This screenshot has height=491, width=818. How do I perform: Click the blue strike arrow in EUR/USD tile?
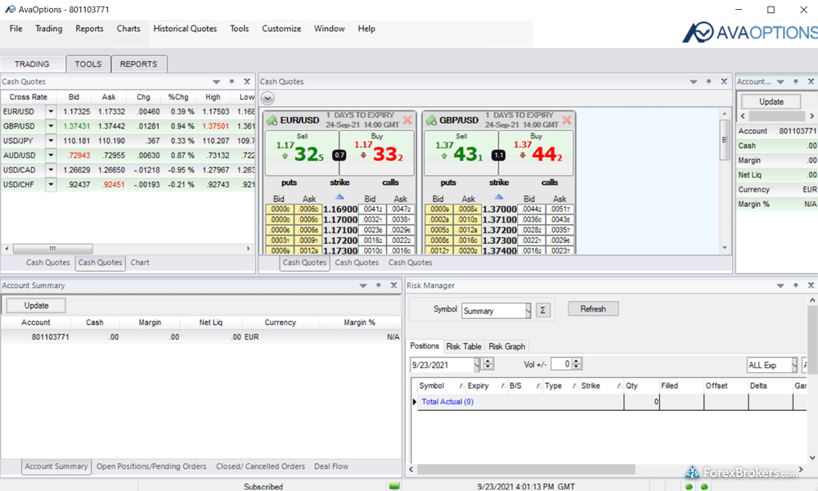click(x=340, y=197)
